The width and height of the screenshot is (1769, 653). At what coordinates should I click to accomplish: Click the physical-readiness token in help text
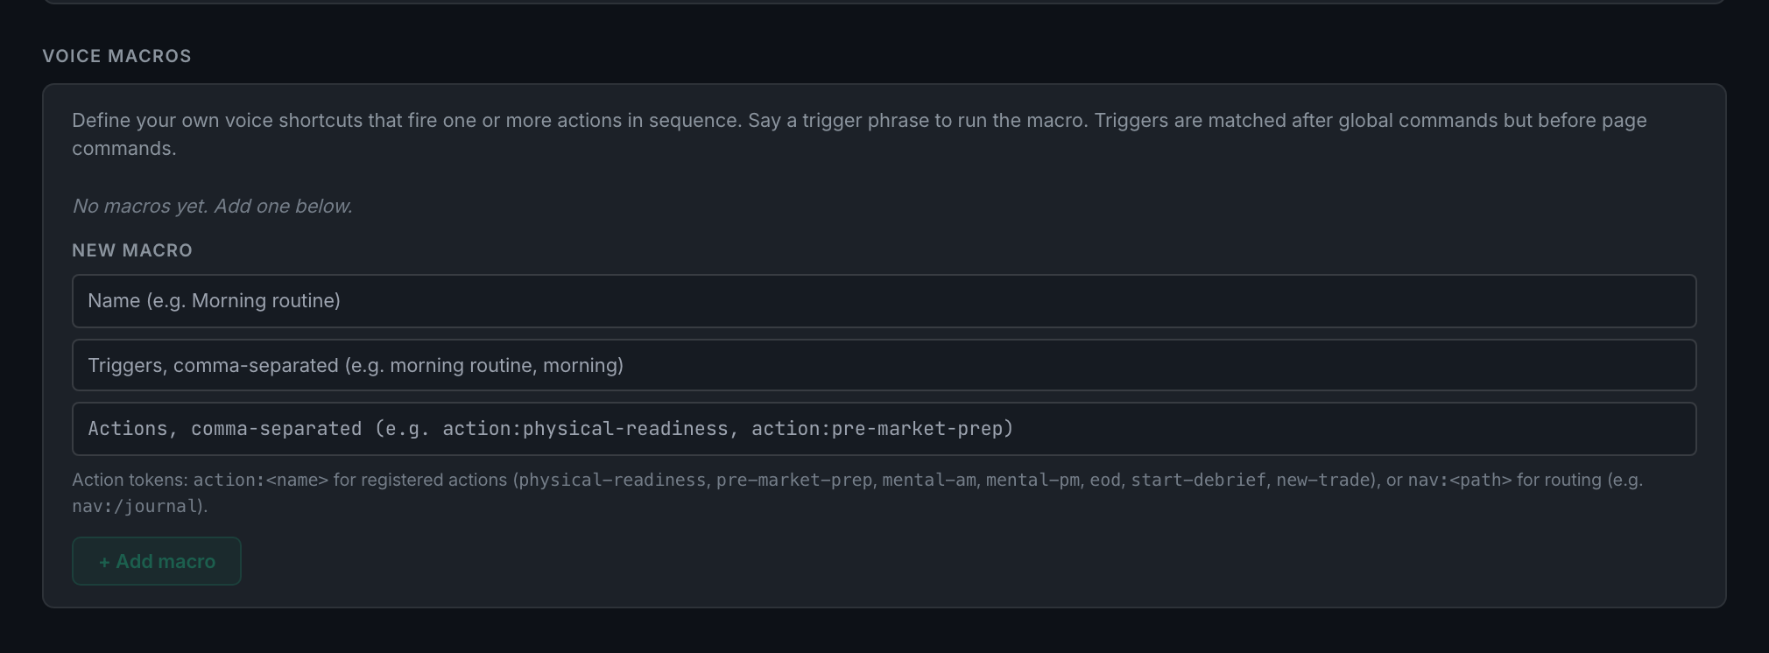coord(612,480)
